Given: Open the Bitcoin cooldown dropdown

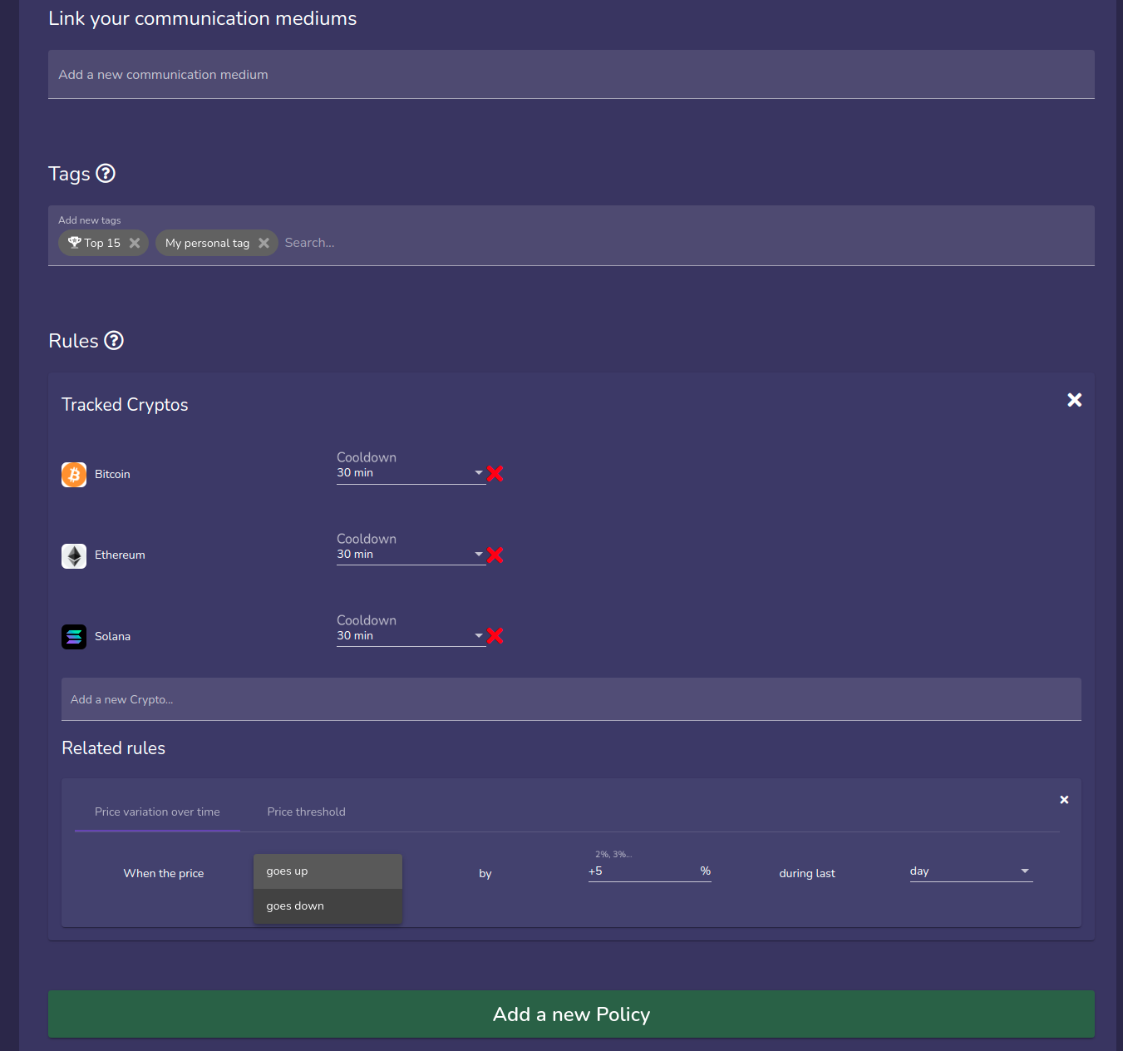Looking at the screenshot, I should point(478,472).
